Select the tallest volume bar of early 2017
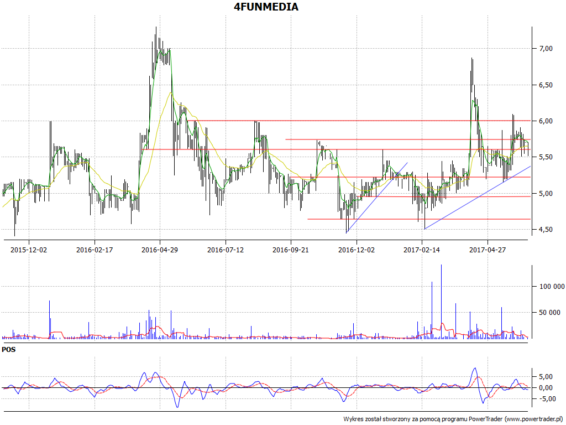Screen dimensions: 566x425 441,302
